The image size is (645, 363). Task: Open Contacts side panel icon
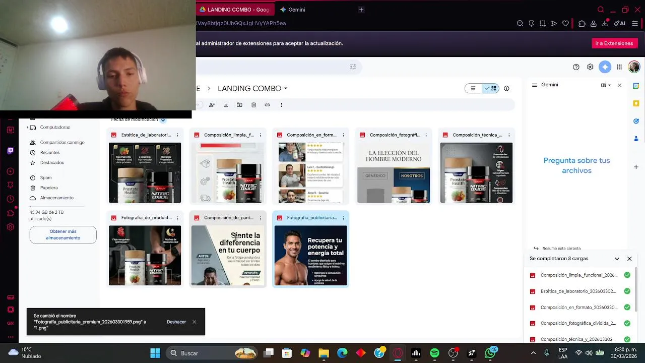coord(636,139)
